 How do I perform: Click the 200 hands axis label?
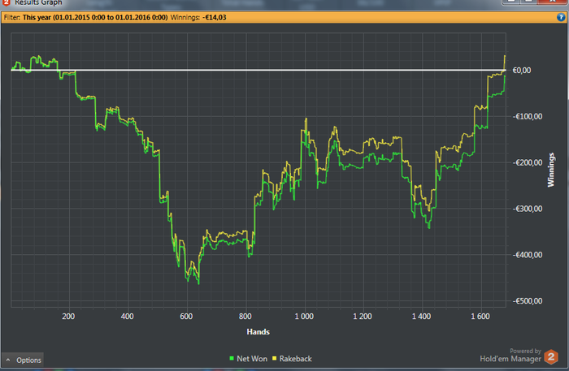tap(68, 317)
